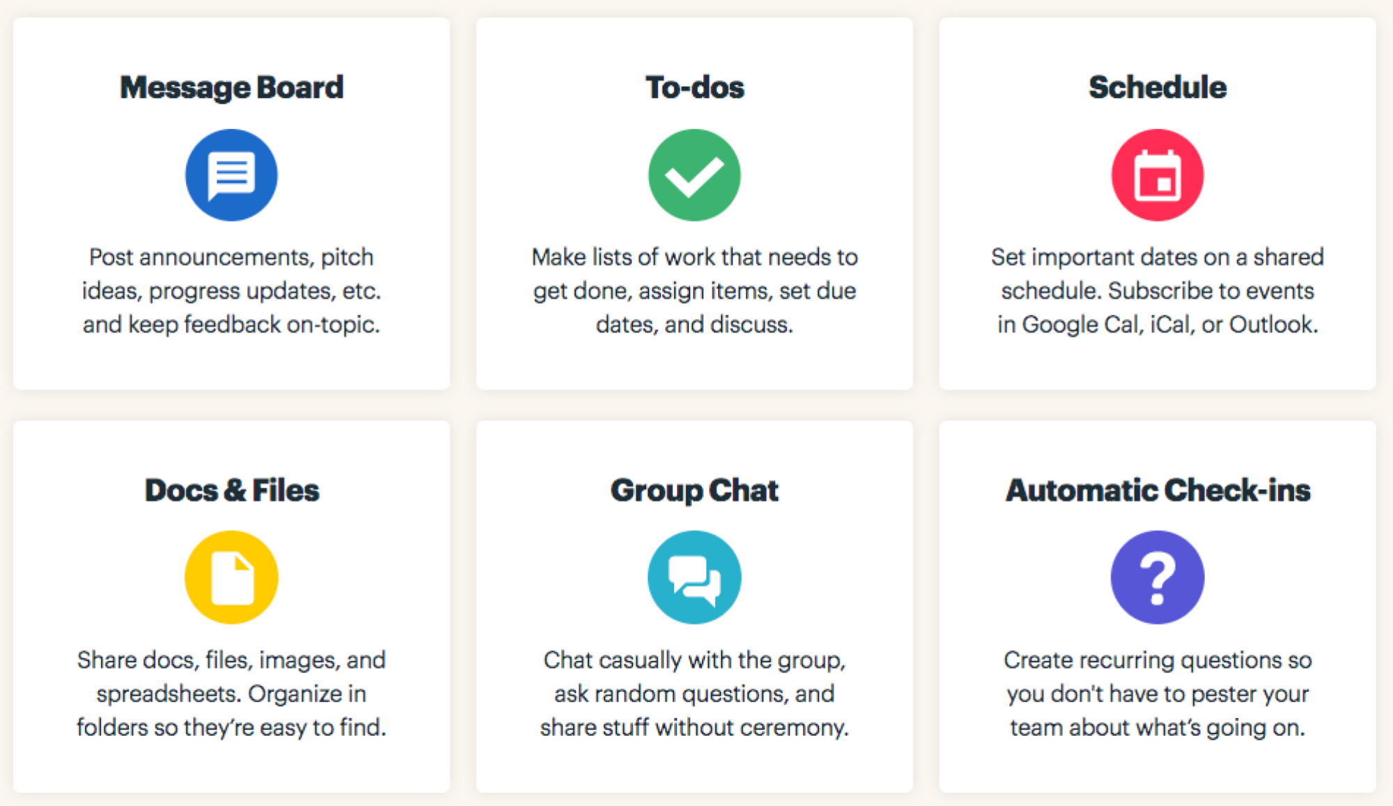This screenshot has height=806, width=1393.
Task: Click the Message Board heading
Action: point(231,88)
